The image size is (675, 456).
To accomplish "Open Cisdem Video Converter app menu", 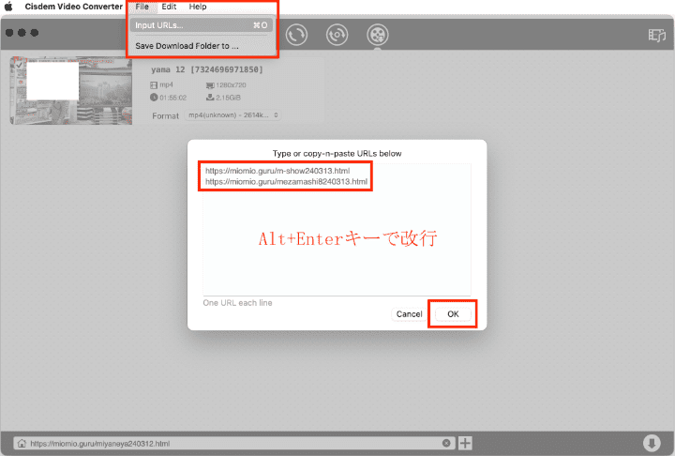I will click(74, 7).
